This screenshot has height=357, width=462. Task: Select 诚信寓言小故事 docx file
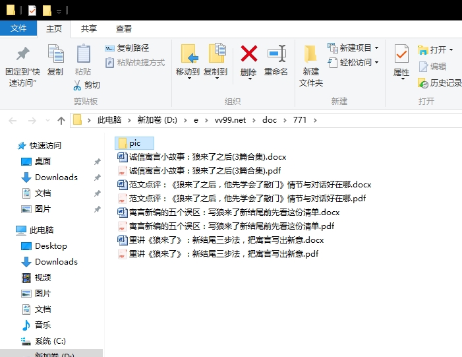pyautogui.click(x=202, y=156)
